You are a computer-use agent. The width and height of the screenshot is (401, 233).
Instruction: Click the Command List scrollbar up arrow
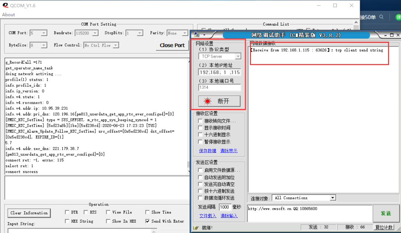pos(356,23)
